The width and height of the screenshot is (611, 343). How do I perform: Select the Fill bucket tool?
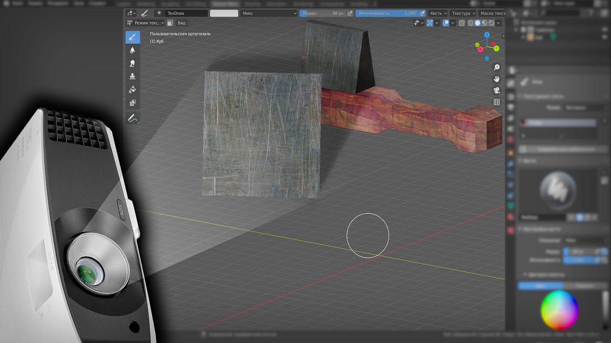(132, 90)
